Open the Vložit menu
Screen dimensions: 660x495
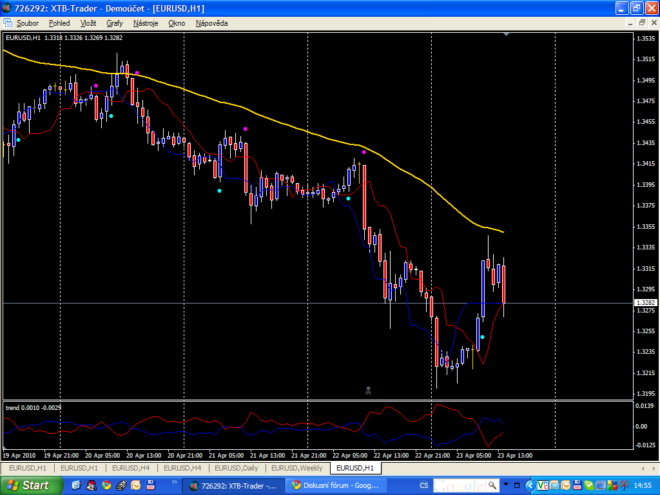pos(88,23)
